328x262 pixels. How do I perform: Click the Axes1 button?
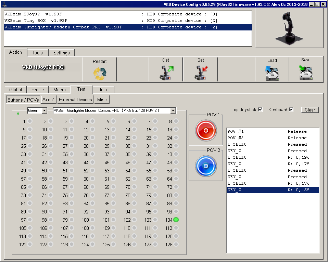coord(49,100)
